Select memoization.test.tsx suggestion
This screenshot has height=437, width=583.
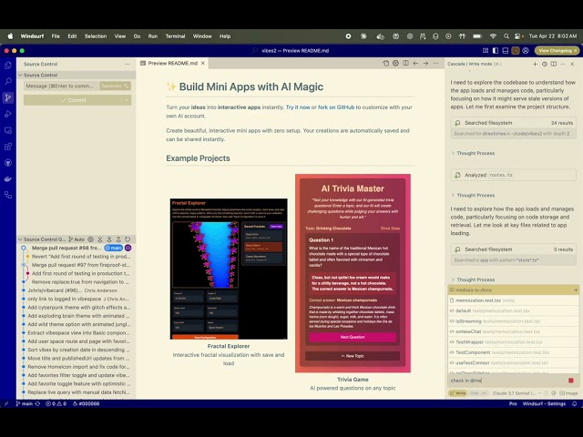(514, 300)
